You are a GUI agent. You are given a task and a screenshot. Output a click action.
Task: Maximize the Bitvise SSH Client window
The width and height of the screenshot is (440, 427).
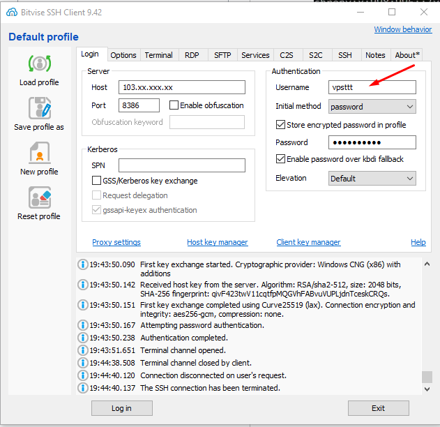392,12
